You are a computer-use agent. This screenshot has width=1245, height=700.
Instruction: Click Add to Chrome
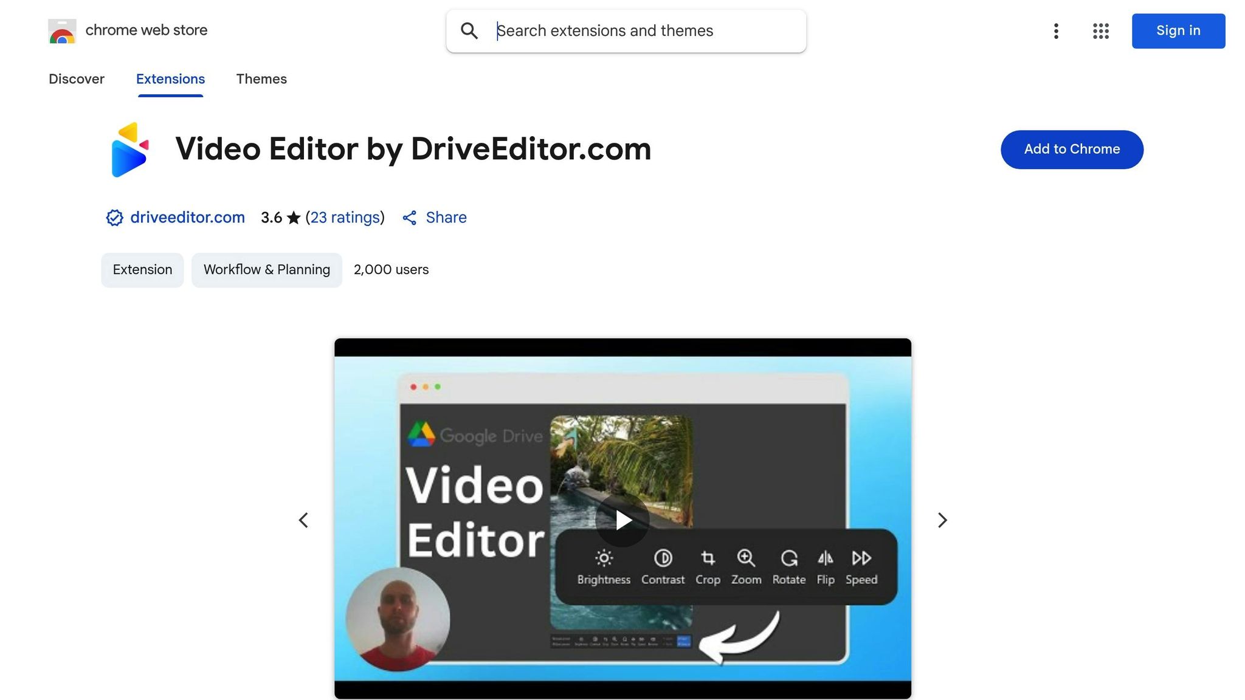click(1072, 149)
